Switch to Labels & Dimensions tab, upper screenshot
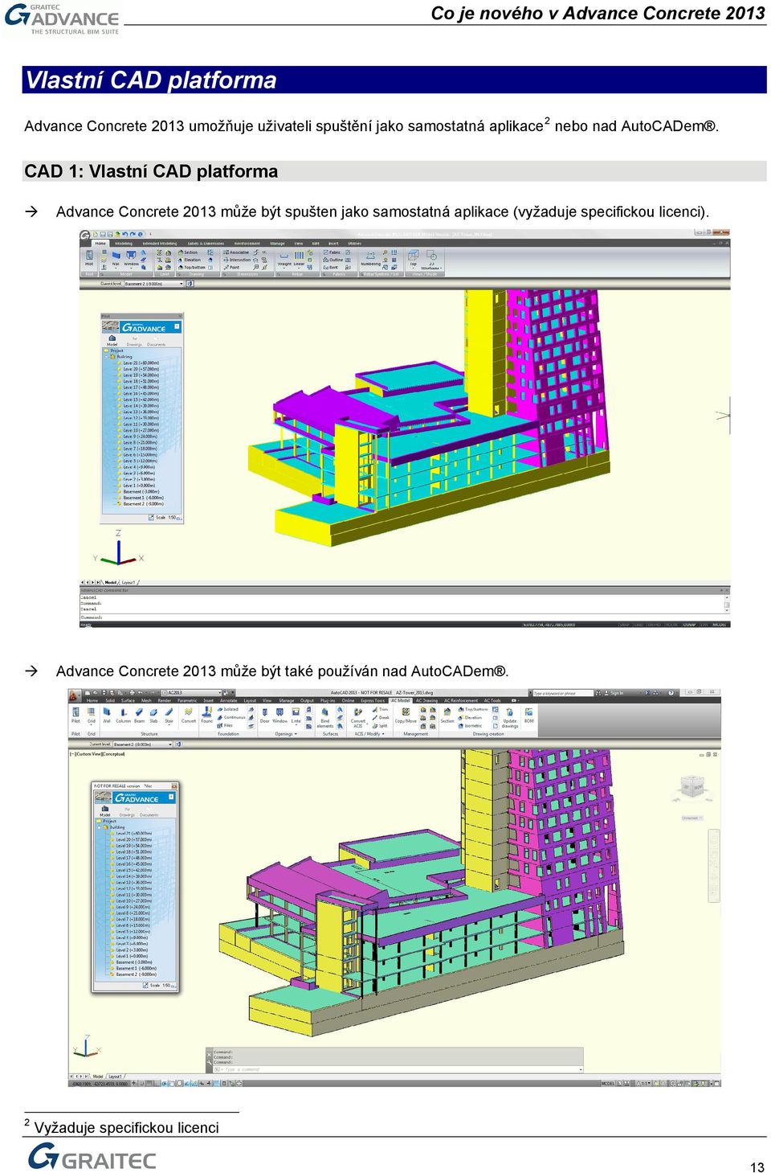The height and width of the screenshot is (1173, 771). 206,244
